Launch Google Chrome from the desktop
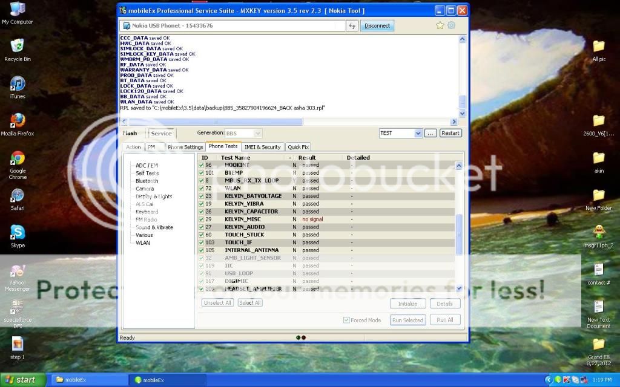Image resolution: width=620 pixels, height=387 pixels. tap(18, 158)
